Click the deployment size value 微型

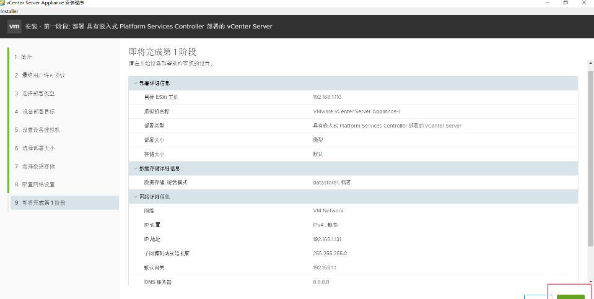pyautogui.click(x=318, y=140)
